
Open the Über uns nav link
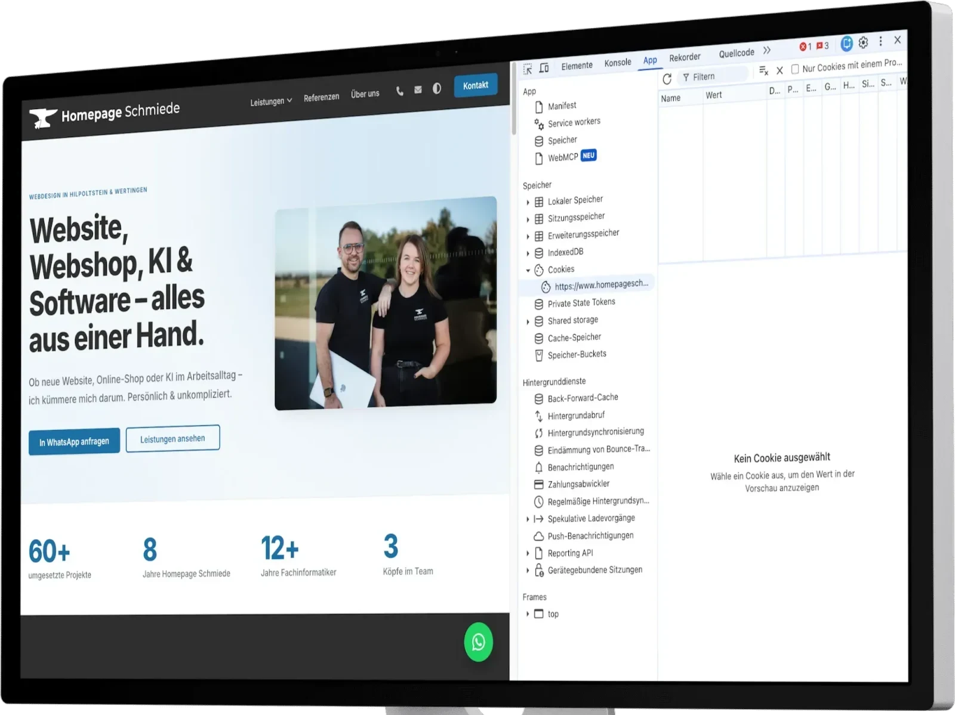(x=365, y=94)
